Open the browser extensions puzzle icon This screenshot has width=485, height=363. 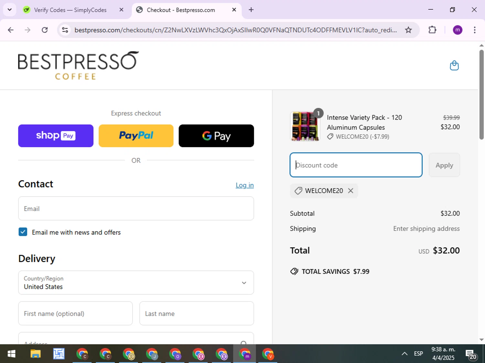click(x=432, y=30)
